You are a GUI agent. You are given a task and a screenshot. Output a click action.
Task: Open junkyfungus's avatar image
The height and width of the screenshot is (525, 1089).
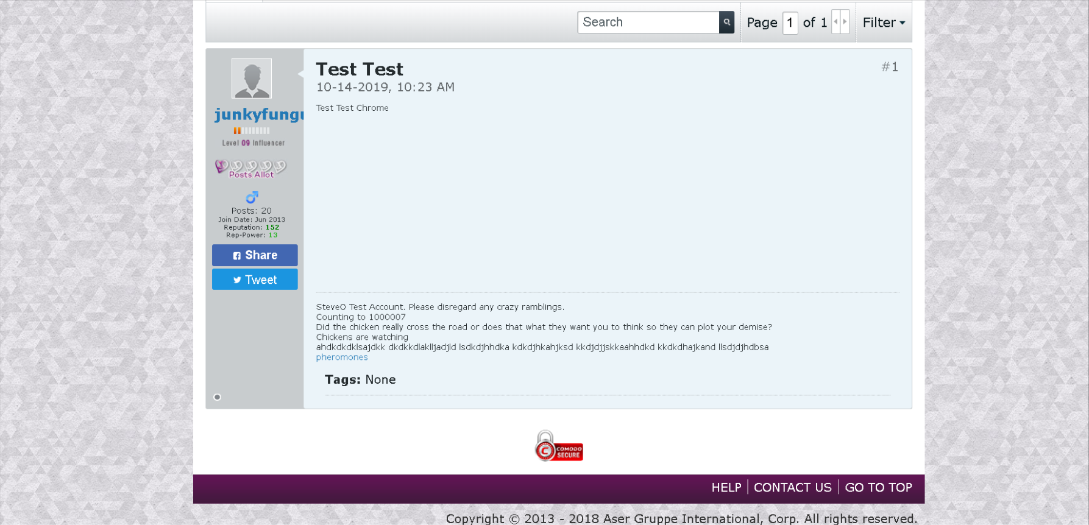point(252,79)
